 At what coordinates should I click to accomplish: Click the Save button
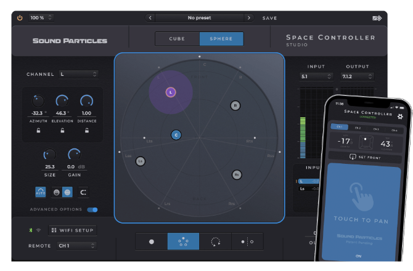tap(270, 18)
